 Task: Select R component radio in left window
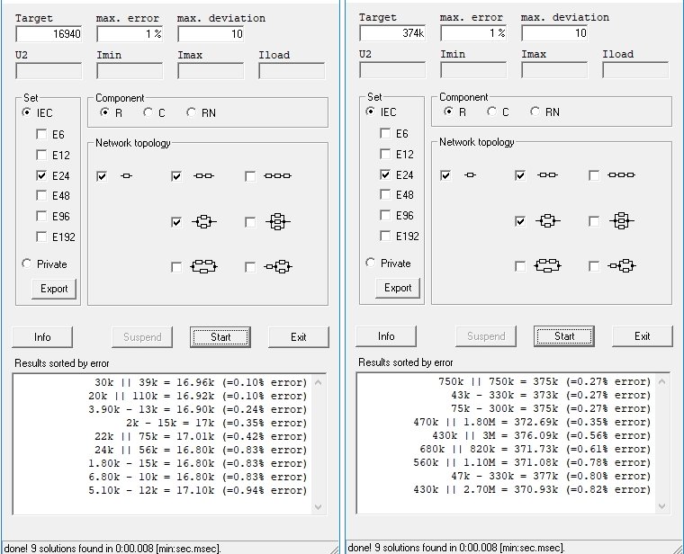pos(104,112)
